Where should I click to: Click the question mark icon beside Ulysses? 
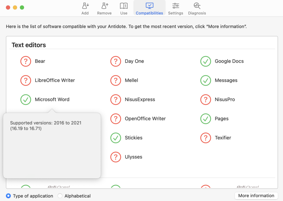(x=115, y=157)
